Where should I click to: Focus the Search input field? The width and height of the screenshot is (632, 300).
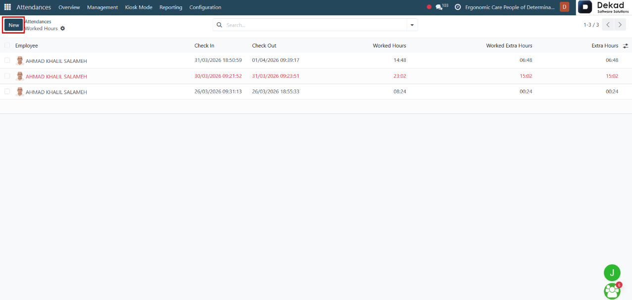315,25
